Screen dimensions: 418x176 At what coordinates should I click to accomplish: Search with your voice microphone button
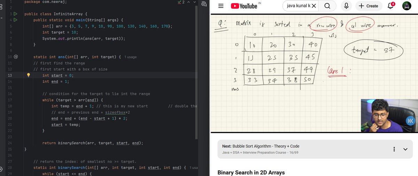click(346, 6)
